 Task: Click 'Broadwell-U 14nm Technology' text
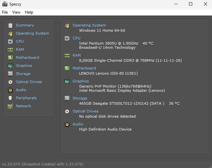pyautogui.click(x=107, y=47)
